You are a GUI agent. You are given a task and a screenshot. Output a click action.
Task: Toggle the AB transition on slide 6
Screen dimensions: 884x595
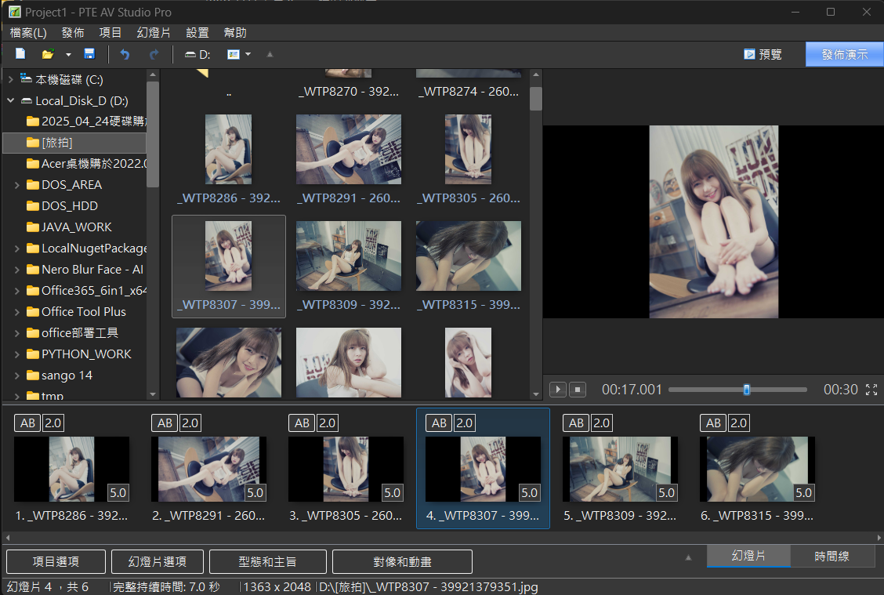(713, 423)
